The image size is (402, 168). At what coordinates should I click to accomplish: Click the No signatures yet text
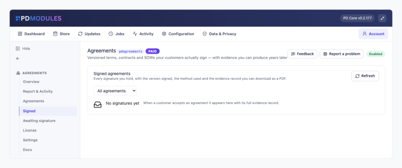(x=123, y=103)
